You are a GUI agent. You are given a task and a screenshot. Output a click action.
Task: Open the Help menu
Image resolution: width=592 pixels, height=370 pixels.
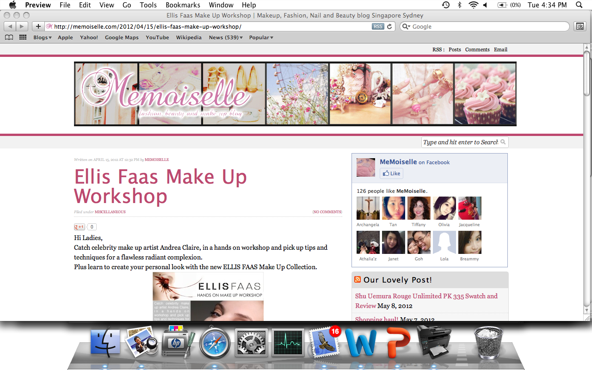[x=249, y=5]
